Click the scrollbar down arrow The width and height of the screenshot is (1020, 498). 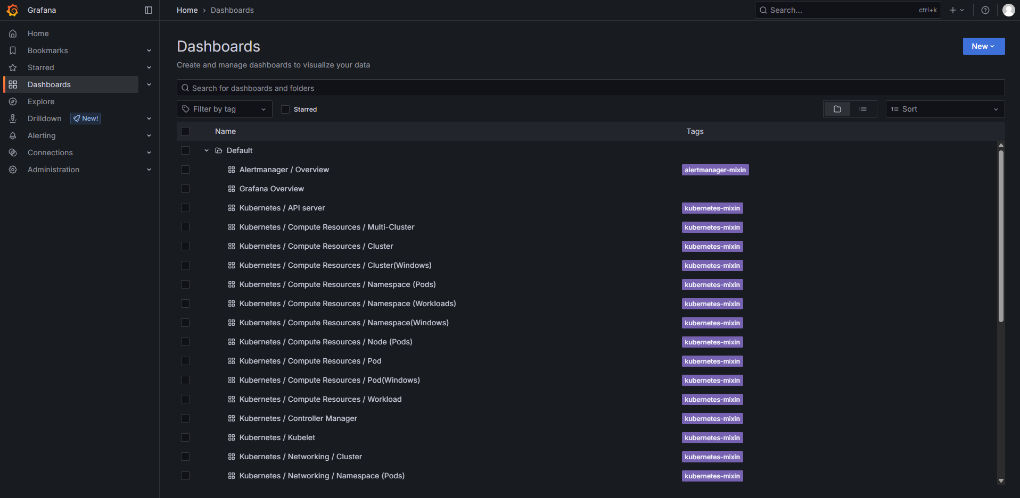pos(1001,480)
